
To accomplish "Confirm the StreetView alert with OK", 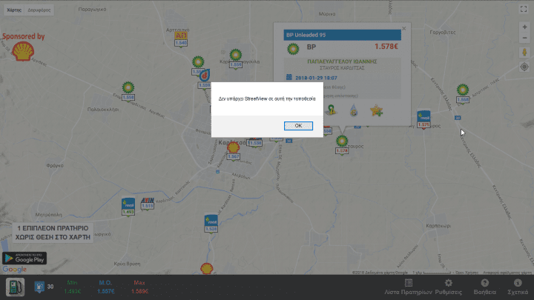I will pyautogui.click(x=298, y=126).
